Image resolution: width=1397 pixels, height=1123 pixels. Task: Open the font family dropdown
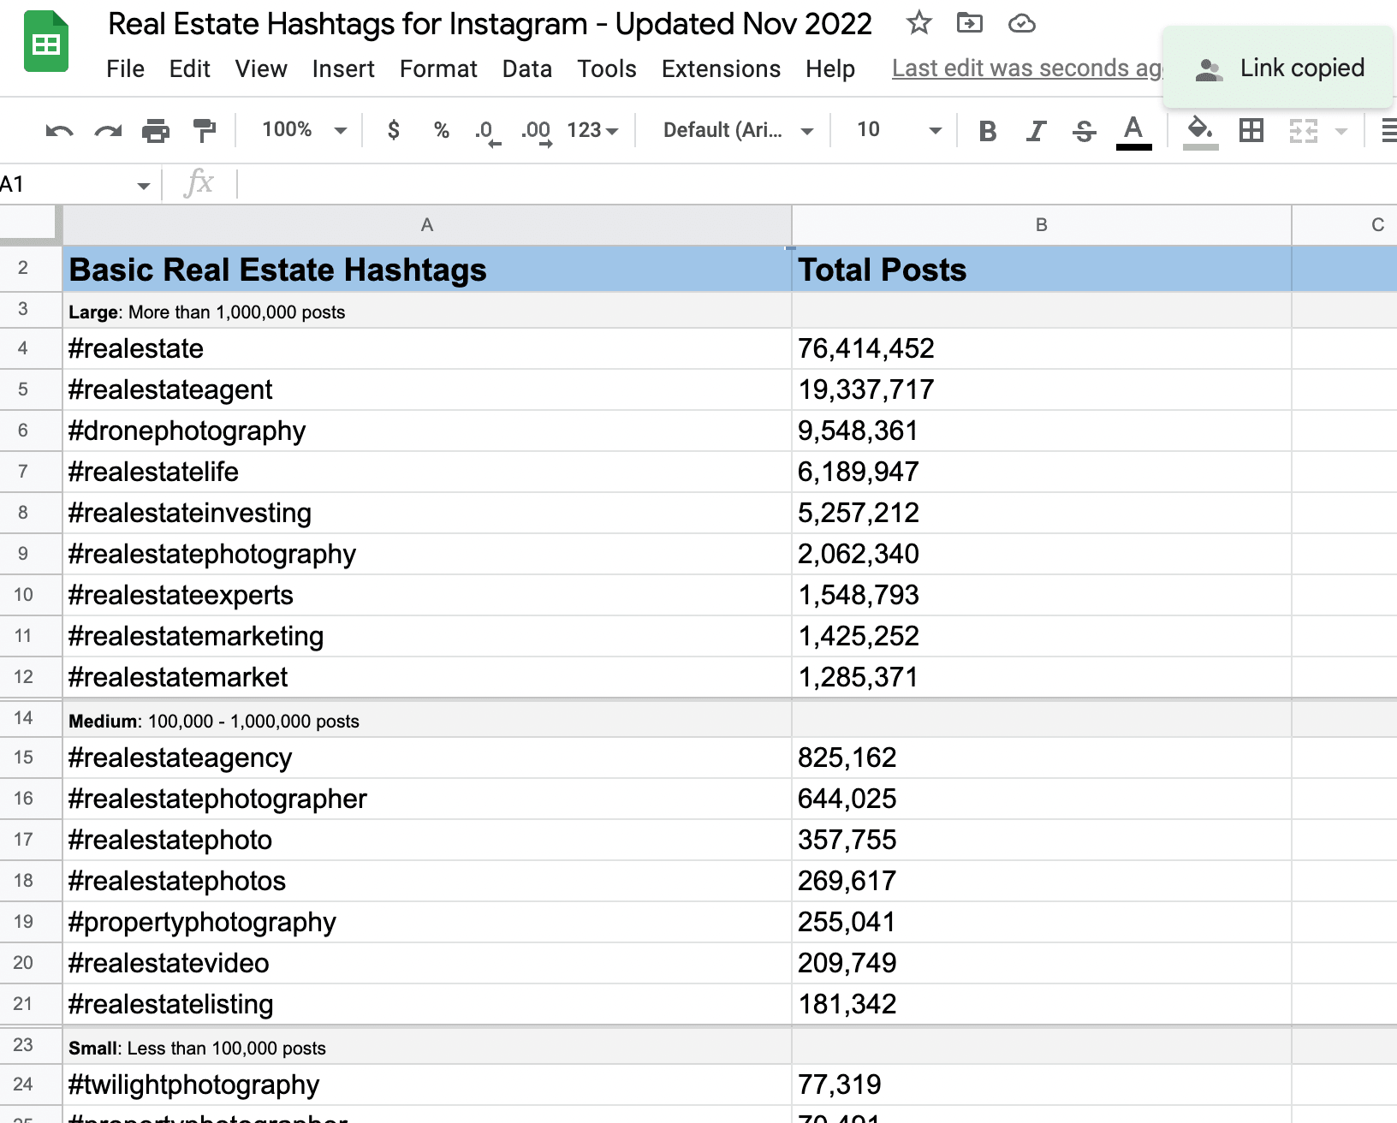tap(737, 130)
